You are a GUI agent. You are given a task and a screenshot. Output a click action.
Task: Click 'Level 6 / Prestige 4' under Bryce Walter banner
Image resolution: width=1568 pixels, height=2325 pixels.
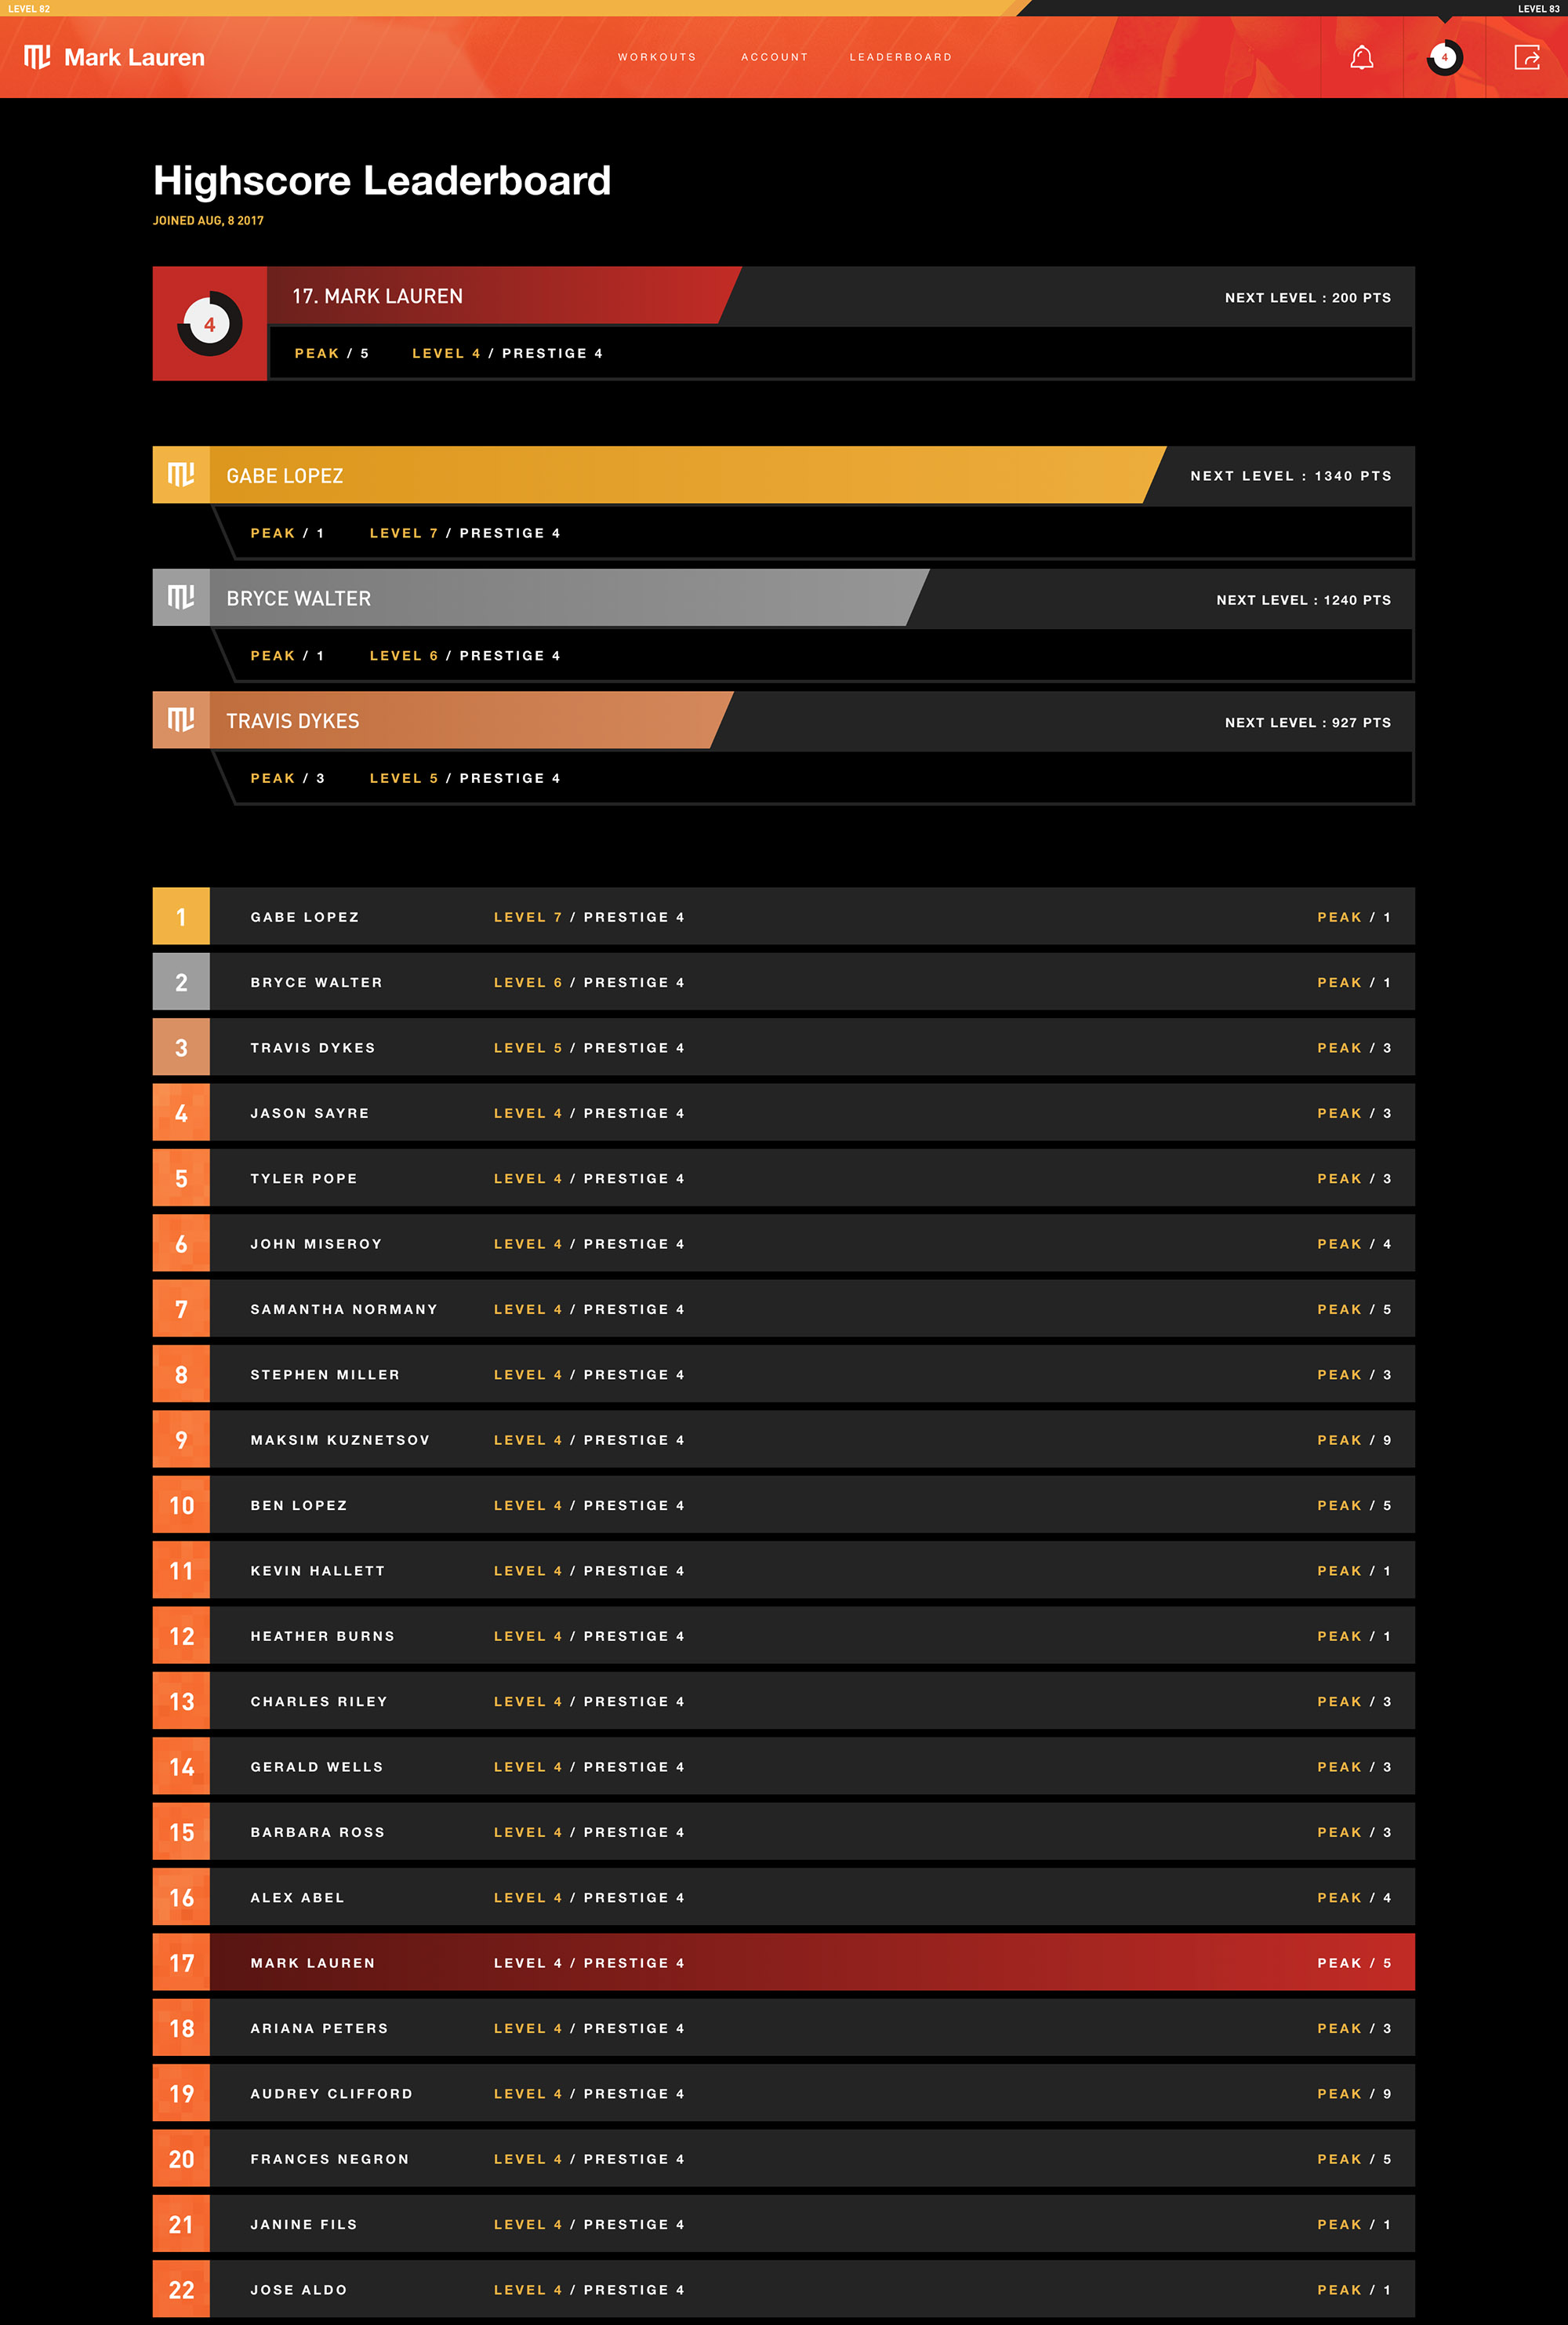[465, 655]
